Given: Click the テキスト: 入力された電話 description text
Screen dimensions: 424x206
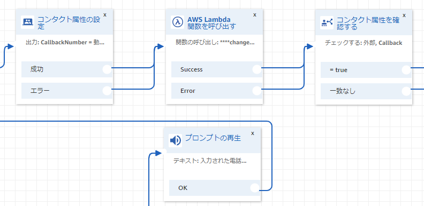Looking at the screenshot, I should click(210, 161).
